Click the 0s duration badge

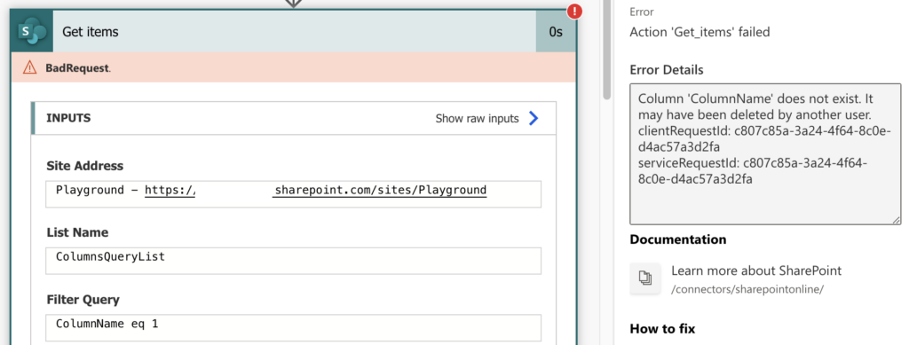(556, 31)
